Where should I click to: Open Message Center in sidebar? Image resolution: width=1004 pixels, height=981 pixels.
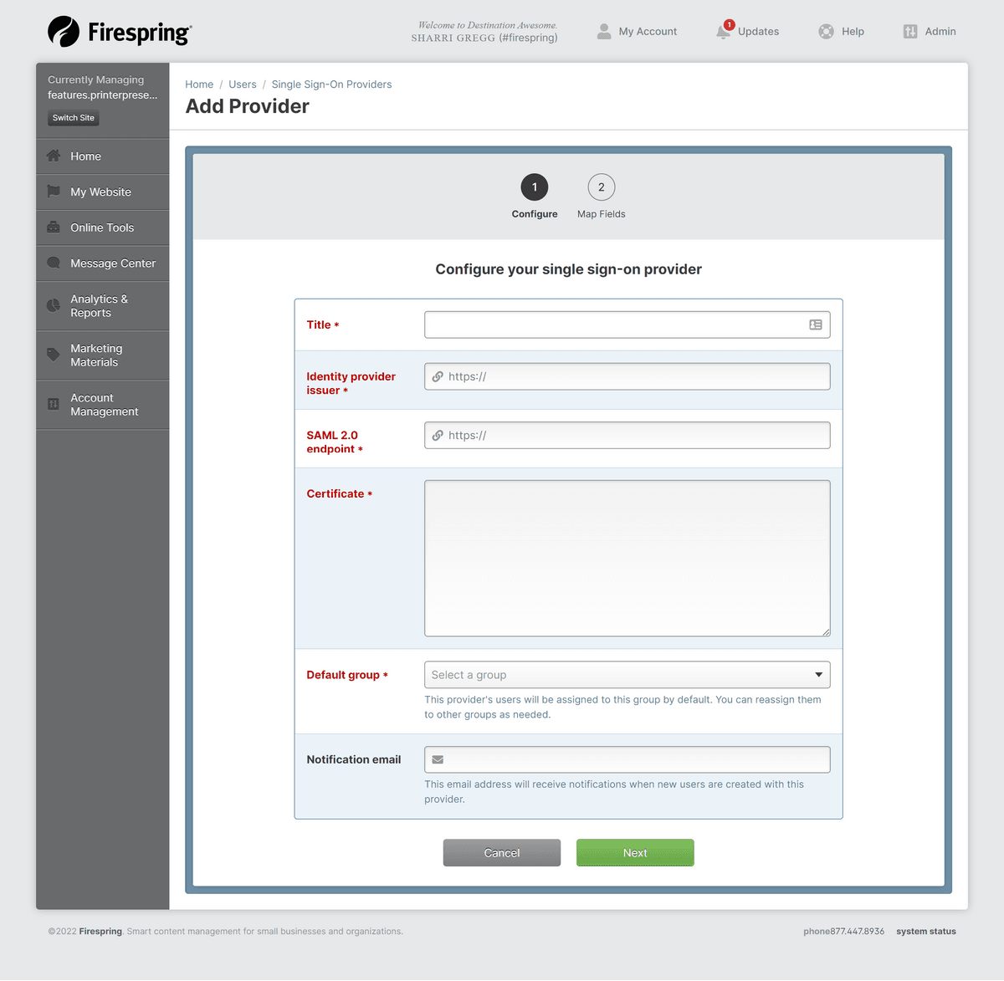(x=112, y=263)
